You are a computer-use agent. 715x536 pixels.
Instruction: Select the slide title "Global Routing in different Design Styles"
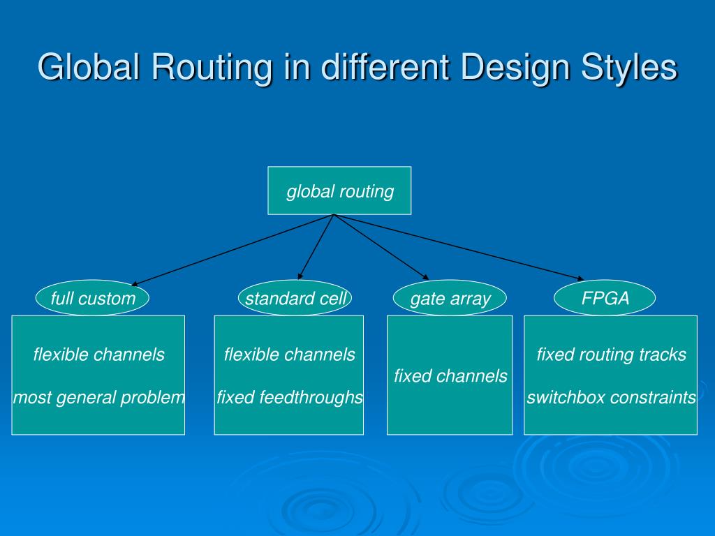tap(357, 68)
